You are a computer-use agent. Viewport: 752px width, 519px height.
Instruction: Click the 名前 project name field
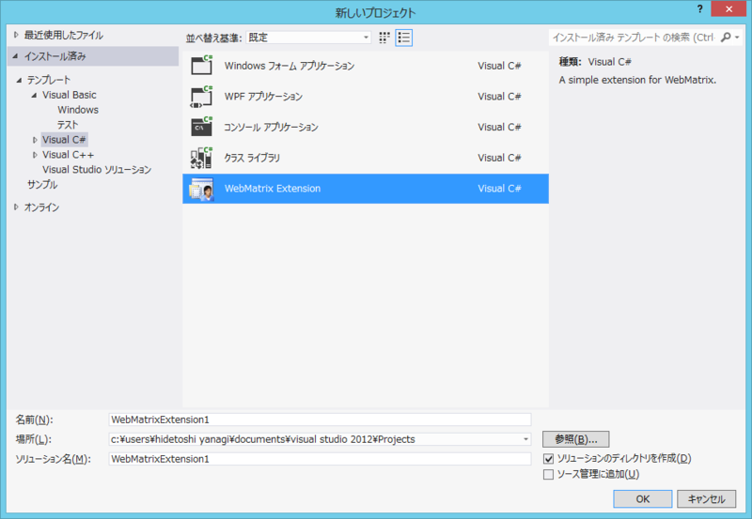320,420
